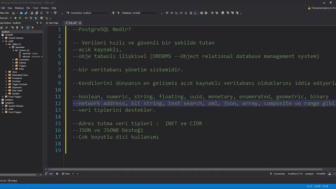Select the Data Types folder
The height and width of the screenshot is (189, 336).
[17, 90]
